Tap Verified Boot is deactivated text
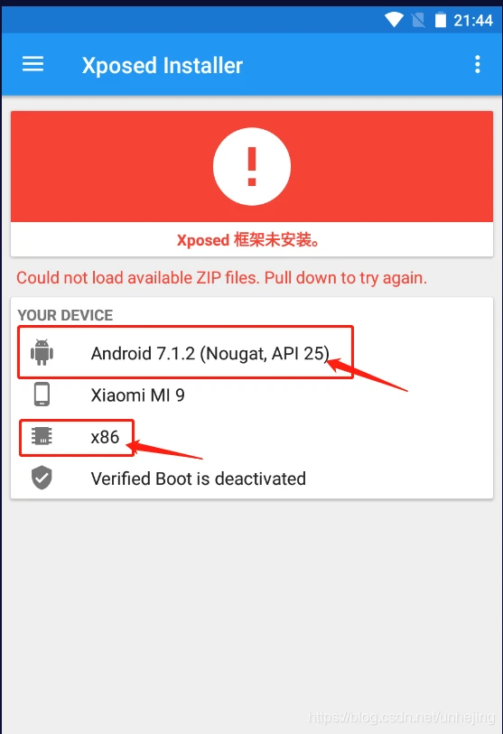 198,478
